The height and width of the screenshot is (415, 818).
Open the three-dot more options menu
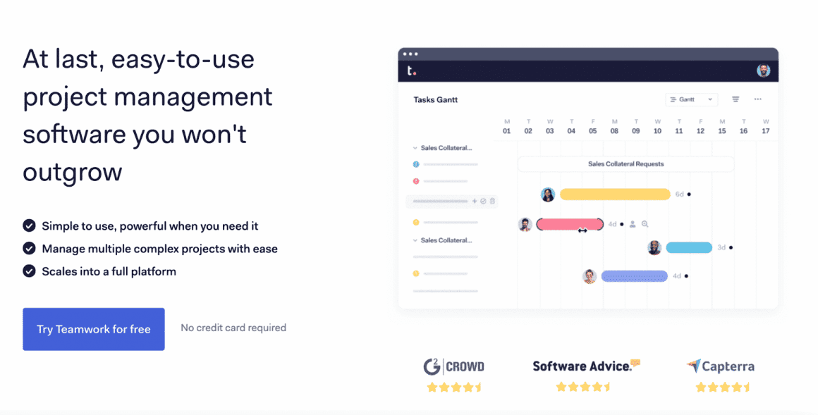pyautogui.click(x=757, y=99)
